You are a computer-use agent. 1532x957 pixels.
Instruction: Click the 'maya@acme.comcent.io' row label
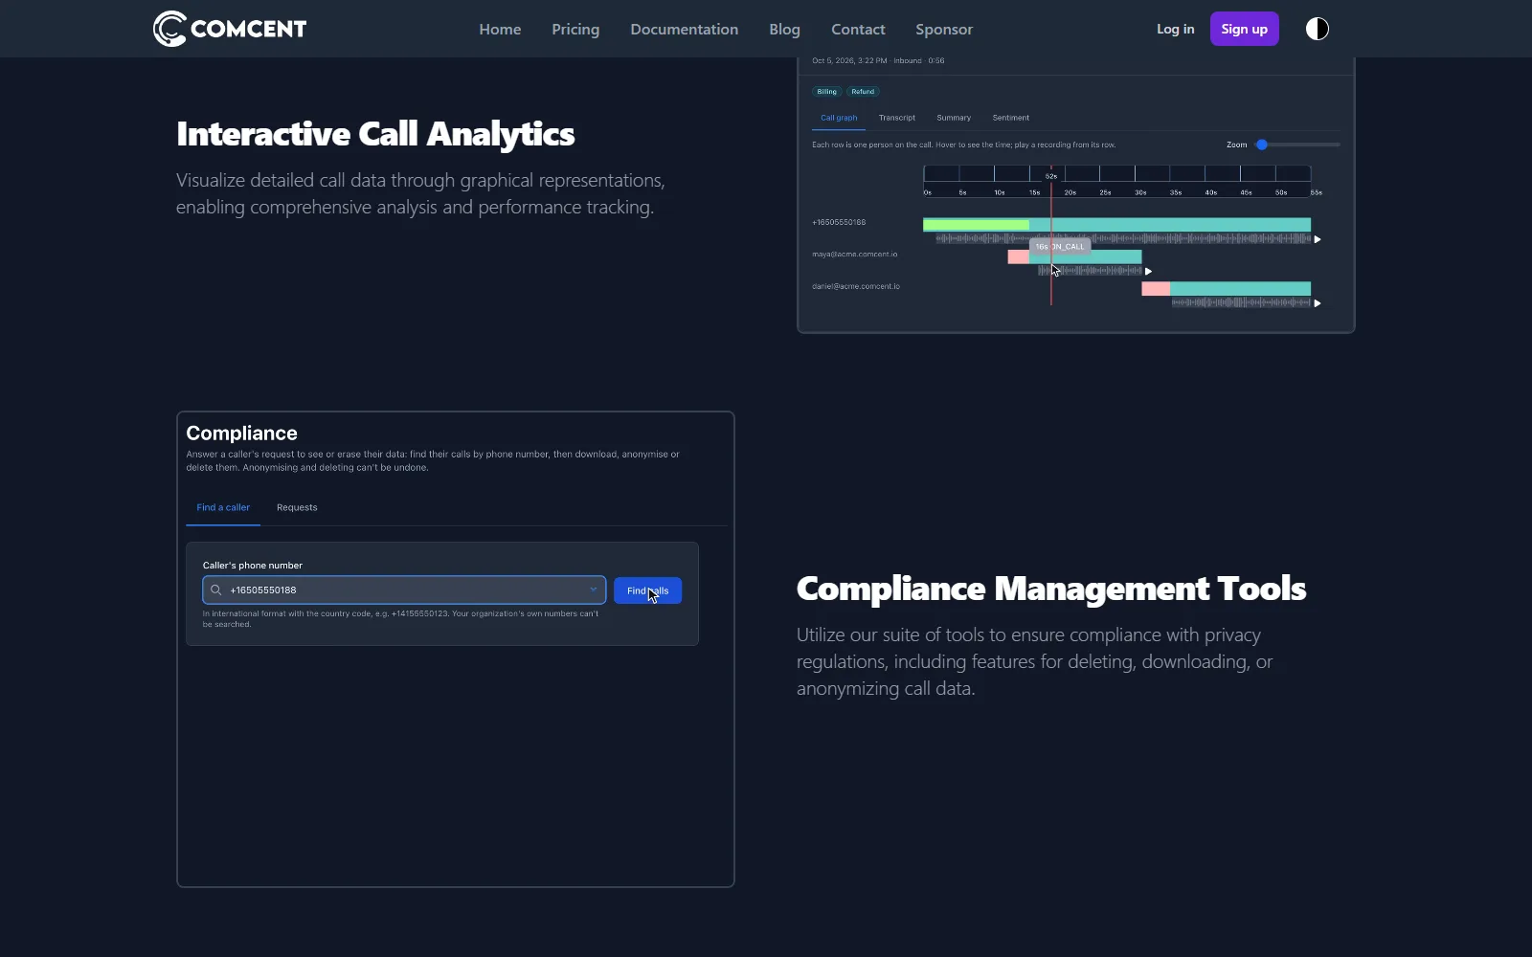tap(855, 255)
